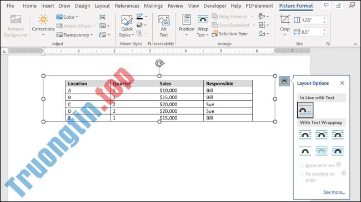361x202 pixels.
Task: Click the Comments icon
Action: pos(326,6)
